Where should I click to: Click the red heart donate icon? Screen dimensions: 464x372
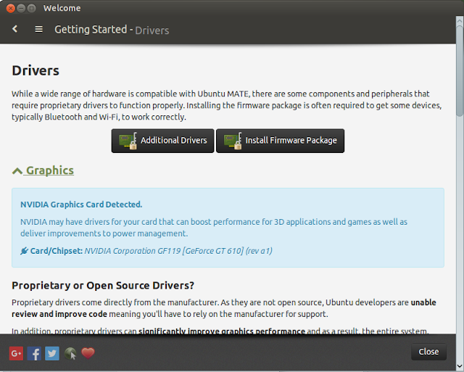[x=88, y=352]
